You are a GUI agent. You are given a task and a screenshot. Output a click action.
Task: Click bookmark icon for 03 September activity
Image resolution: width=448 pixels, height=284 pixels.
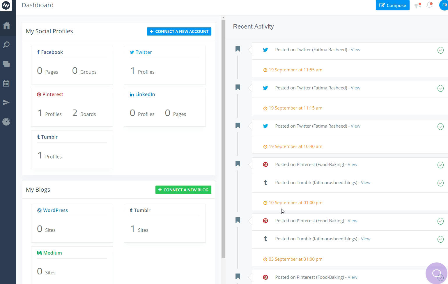pos(238,220)
